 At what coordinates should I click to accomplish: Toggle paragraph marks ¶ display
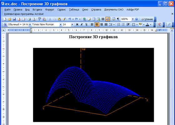[118, 19]
